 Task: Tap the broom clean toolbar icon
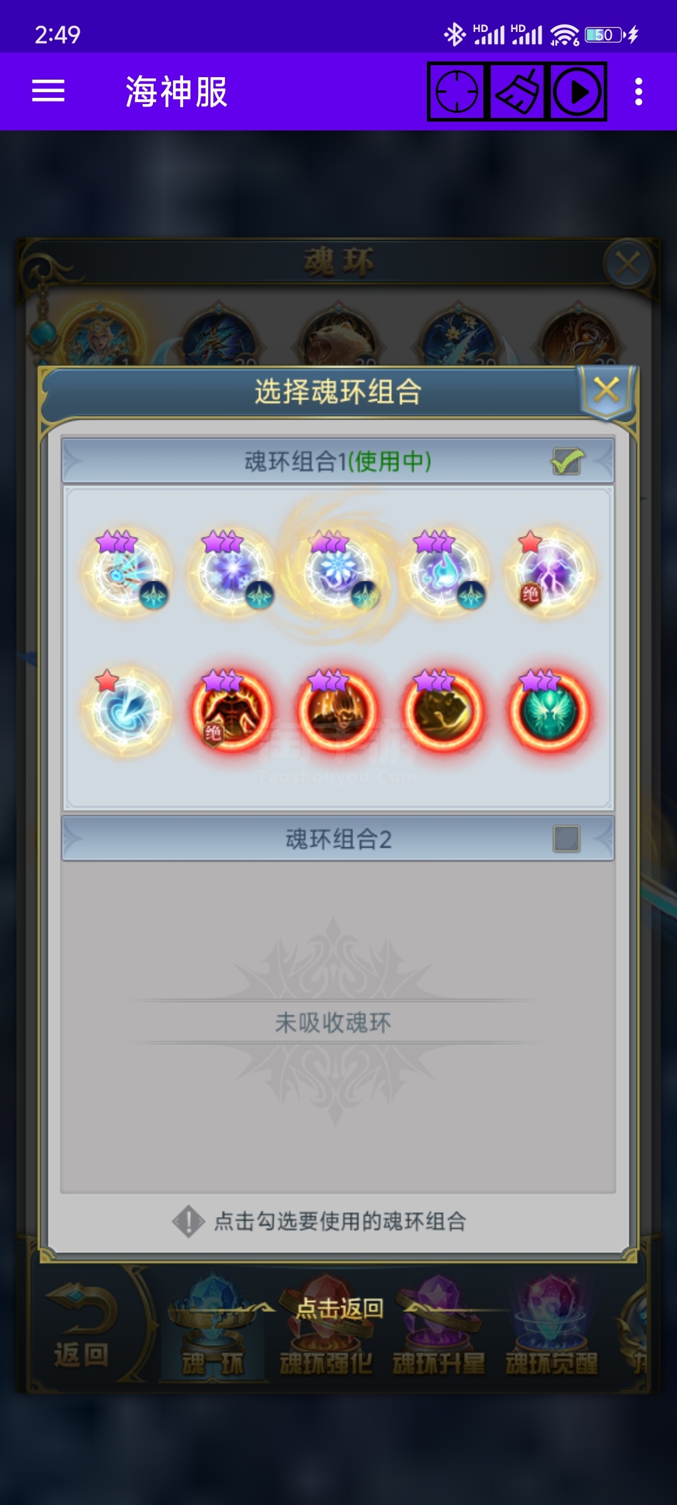tap(518, 92)
